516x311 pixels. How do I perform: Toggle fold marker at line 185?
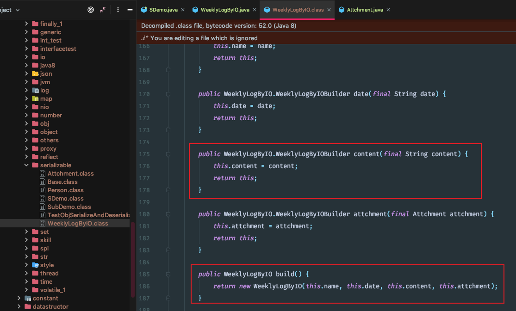point(168,274)
